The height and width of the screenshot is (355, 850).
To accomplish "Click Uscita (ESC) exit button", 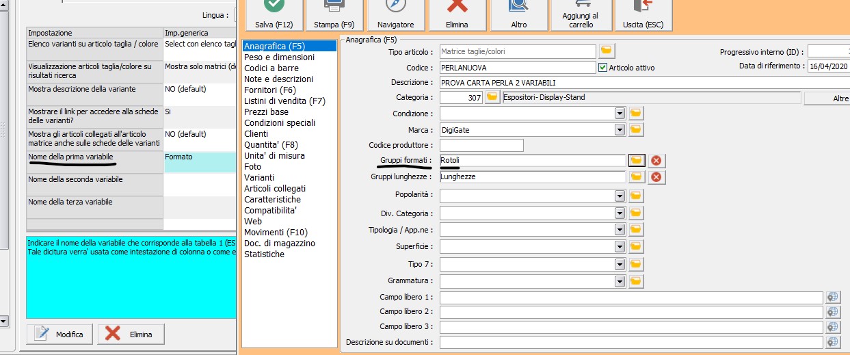I will pyautogui.click(x=643, y=15).
